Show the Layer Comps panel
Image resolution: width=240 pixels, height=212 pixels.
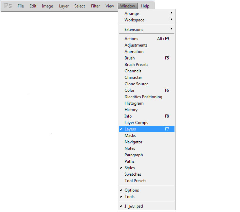point(147,122)
